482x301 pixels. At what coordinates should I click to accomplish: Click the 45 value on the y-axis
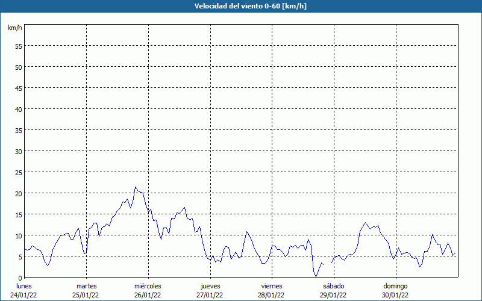(x=19, y=88)
